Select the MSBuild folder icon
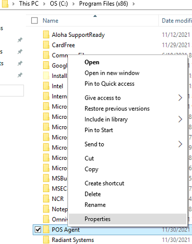The image size is (192, 244). point(46,178)
